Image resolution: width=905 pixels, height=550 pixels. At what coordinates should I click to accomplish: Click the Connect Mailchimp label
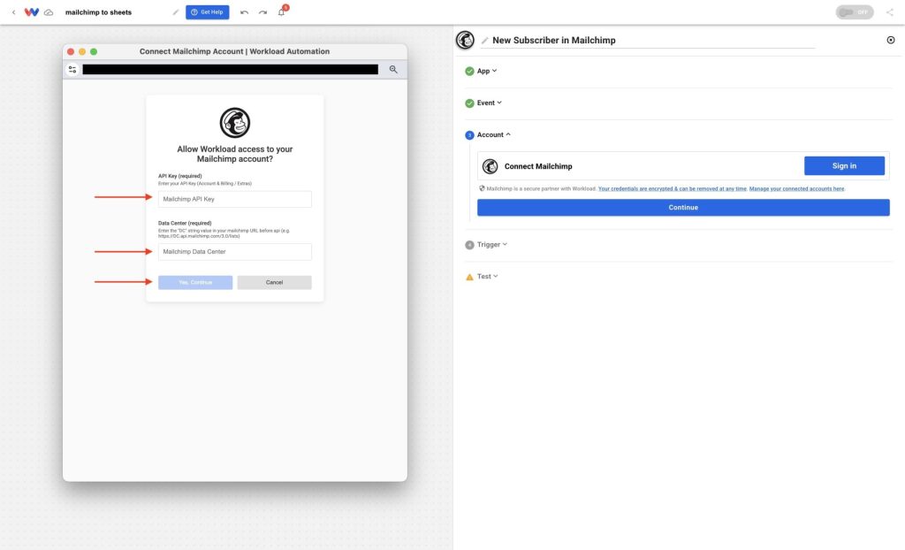pos(538,166)
